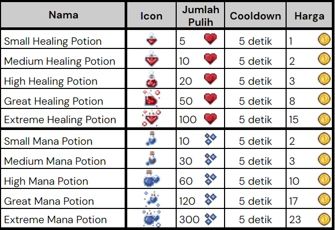Click the gold coin in Small Healing Potion row
Image resolution: width=335 pixels, height=230 pixels.
[323, 40]
